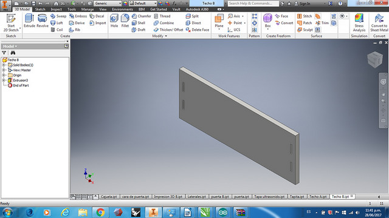The width and height of the screenshot is (389, 218).
Task: Expand the Solid Bodies(1) node
Action: [x=4, y=65]
